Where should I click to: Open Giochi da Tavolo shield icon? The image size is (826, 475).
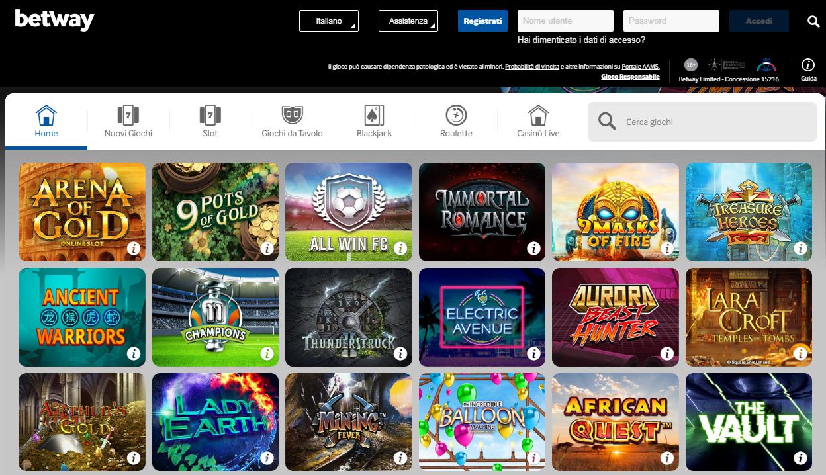[x=291, y=114]
